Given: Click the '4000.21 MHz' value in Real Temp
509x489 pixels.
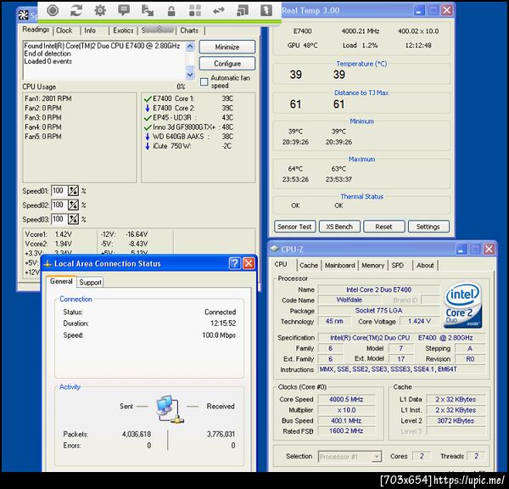Looking at the screenshot, I should coord(361,31).
